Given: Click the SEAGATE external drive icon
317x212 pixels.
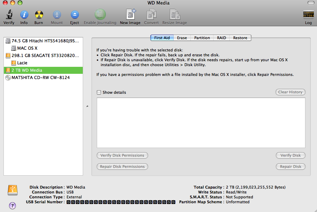Looking at the screenshot, I should tap(8, 56).
